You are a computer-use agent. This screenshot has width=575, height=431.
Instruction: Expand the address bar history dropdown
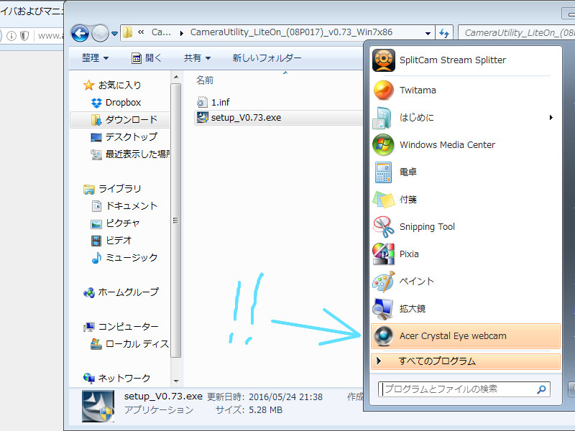428,33
